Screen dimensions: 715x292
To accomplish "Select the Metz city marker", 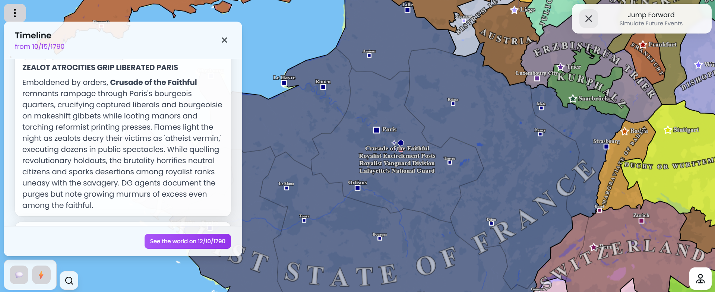I will coord(541,108).
